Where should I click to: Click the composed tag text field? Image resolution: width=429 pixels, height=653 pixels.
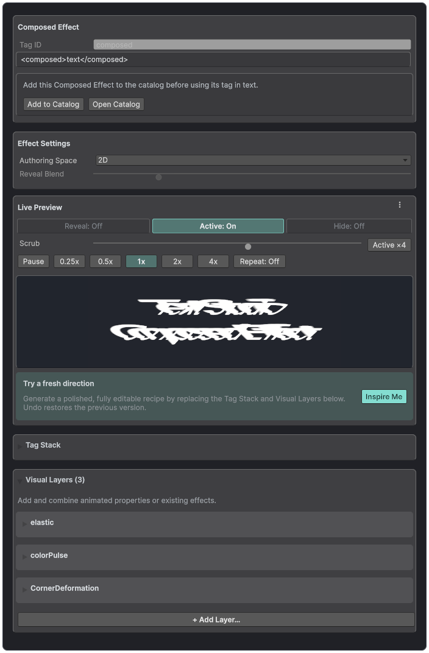pyautogui.click(x=213, y=60)
